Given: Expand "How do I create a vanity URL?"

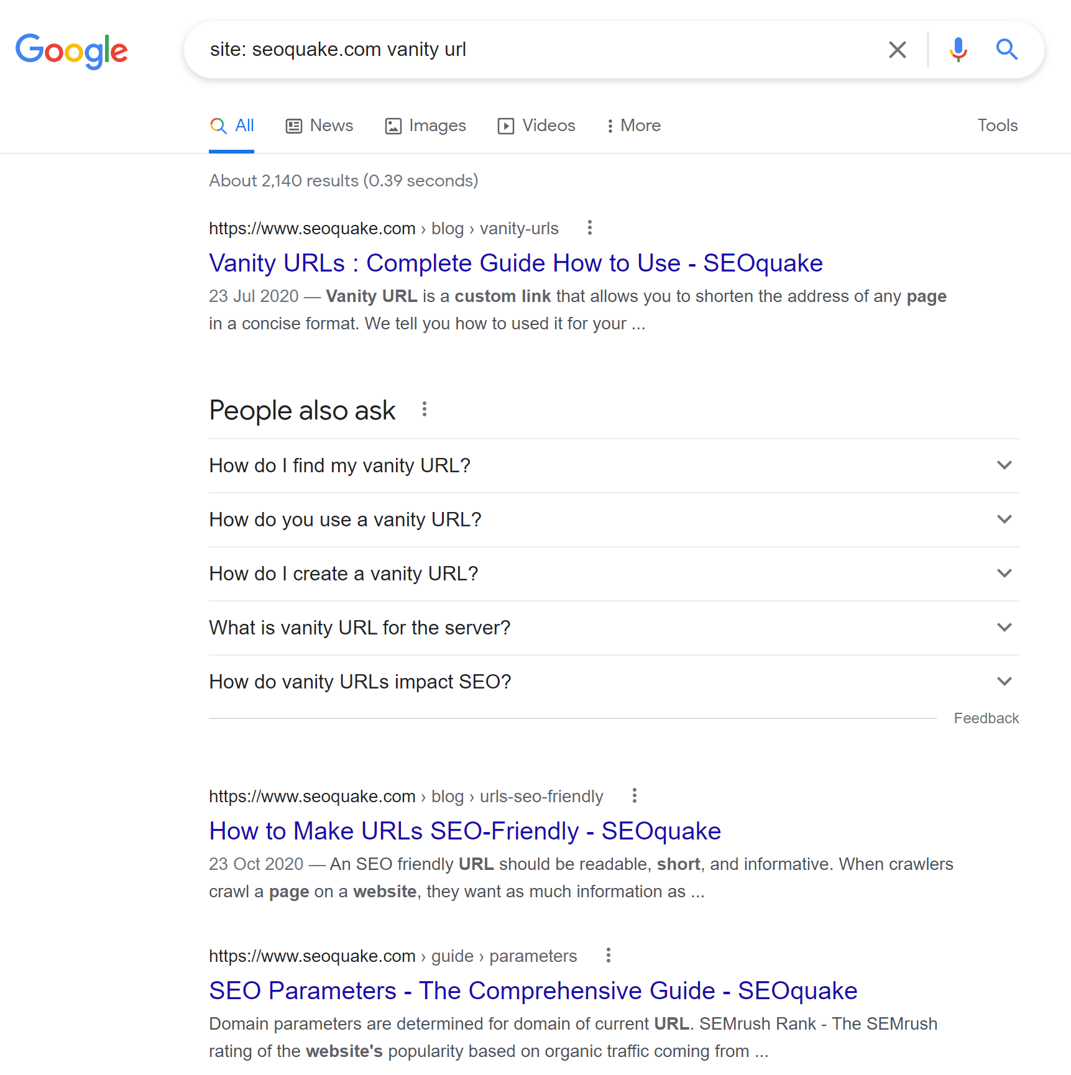Looking at the screenshot, I should (x=1004, y=574).
